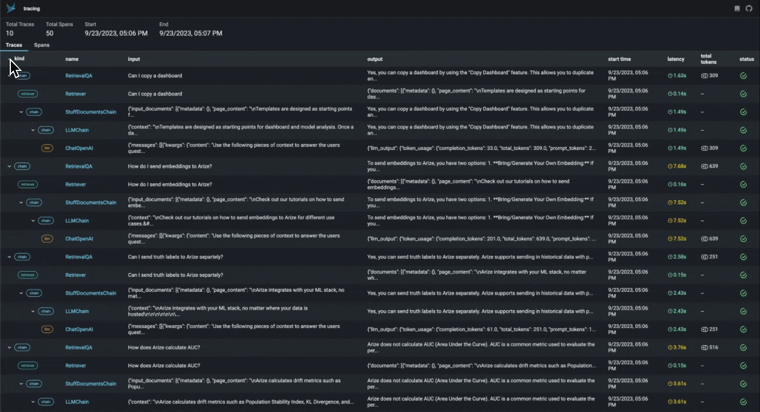The height and width of the screenshot is (412, 760).
Task: Collapse the LLMChain row with 1.49s latency
Action: 33,130
